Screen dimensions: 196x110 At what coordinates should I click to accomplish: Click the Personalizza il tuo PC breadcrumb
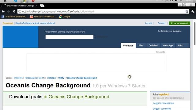tap(35, 78)
